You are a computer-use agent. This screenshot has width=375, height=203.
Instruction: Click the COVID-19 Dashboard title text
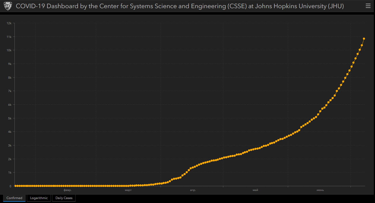pyautogui.click(x=180, y=6)
